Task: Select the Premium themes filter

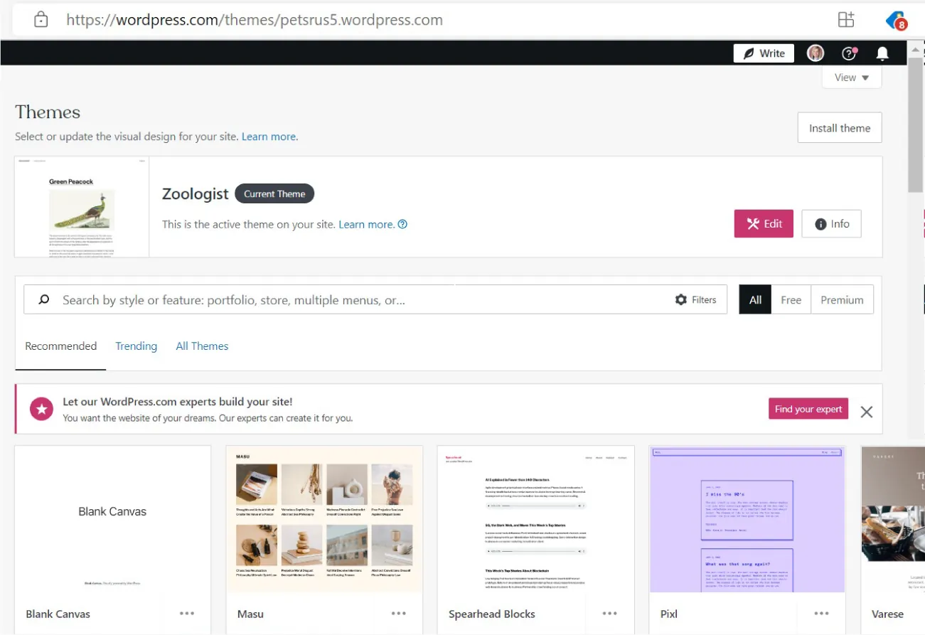Action: [841, 299]
